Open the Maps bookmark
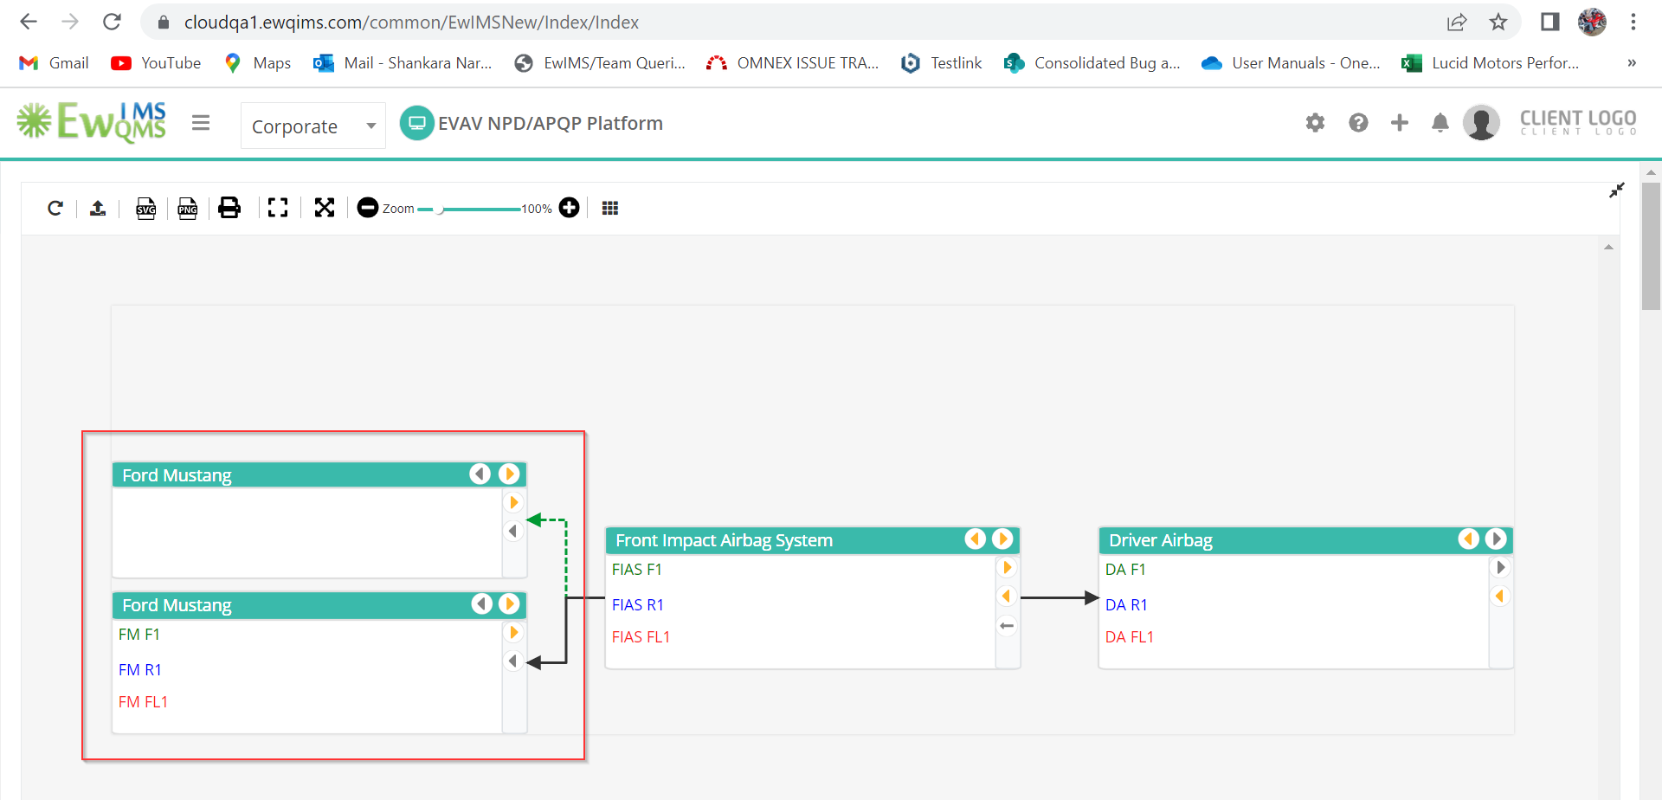 coord(258,63)
